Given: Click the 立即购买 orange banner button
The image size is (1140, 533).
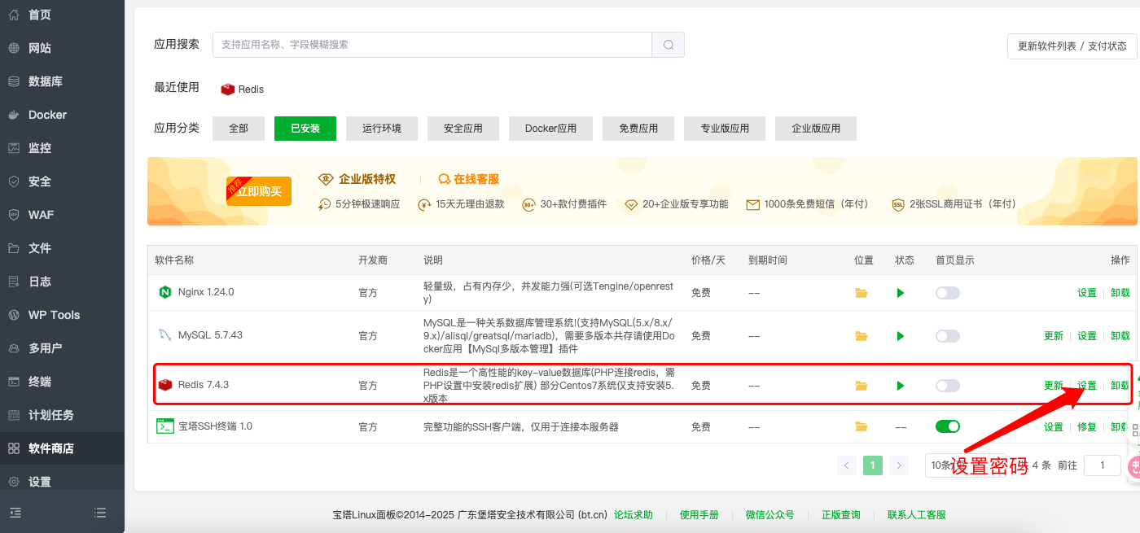Looking at the screenshot, I should pos(259,191).
